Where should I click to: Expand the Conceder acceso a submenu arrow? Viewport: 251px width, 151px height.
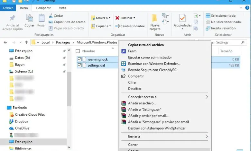207,97
